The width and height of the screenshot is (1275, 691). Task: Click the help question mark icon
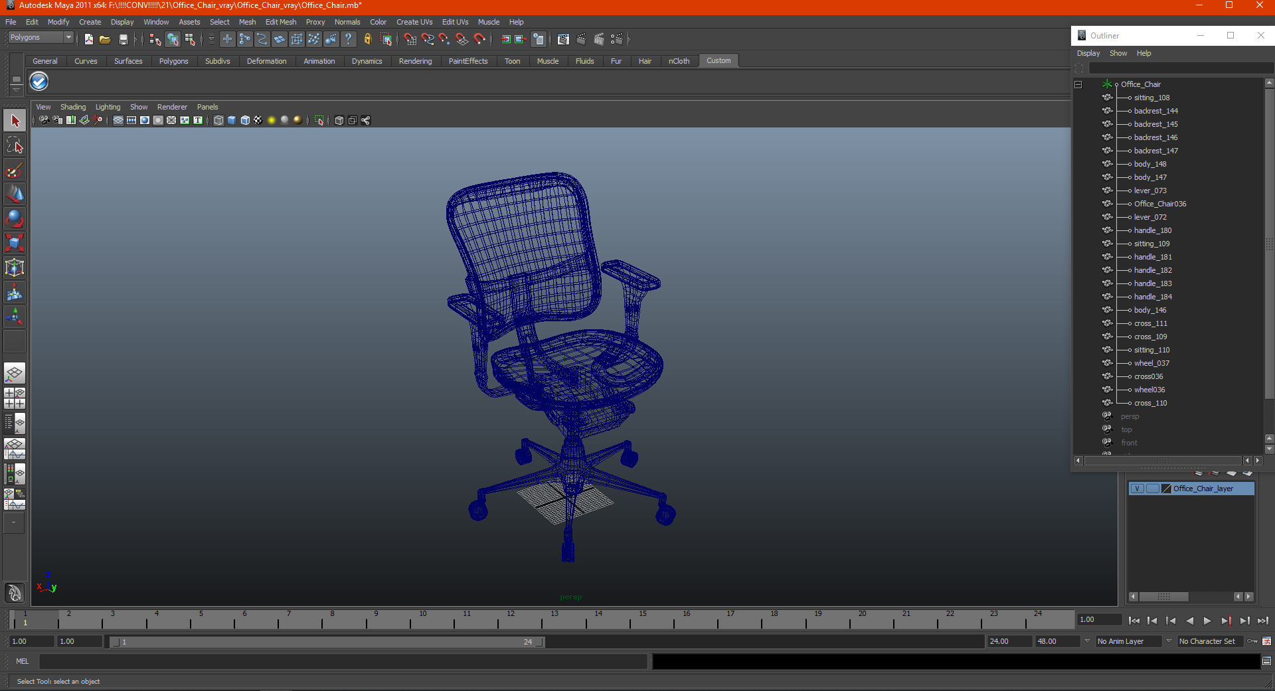click(349, 40)
